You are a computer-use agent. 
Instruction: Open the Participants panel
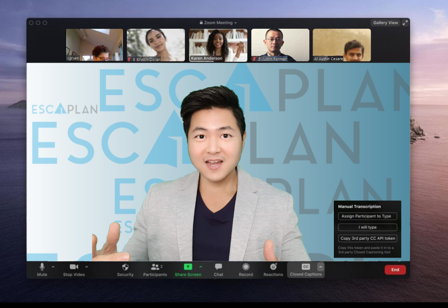click(x=155, y=270)
